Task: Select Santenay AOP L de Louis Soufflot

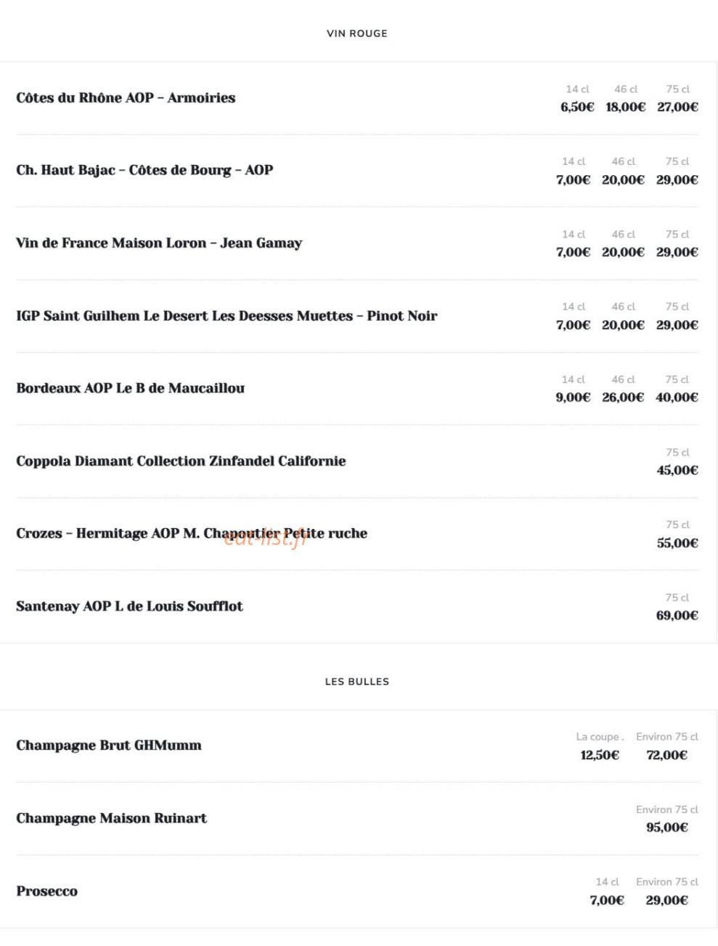Action: pyautogui.click(x=129, y=607)
